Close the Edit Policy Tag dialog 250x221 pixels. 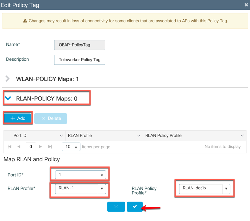click(246, 5)
